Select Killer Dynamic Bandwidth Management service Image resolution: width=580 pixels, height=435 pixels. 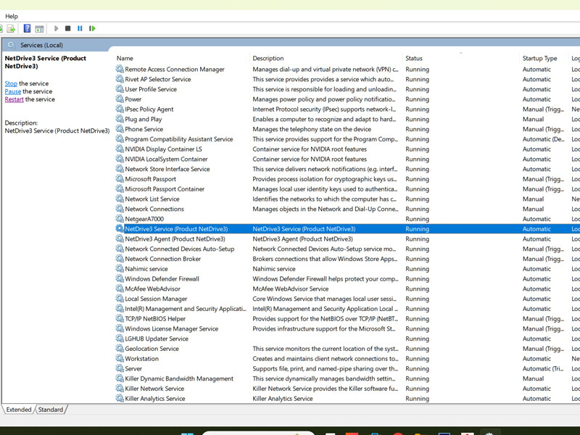[179, 378]
